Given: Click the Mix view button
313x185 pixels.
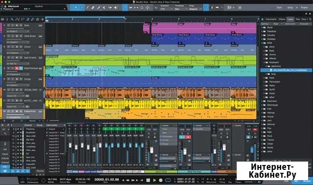Looking at the screenshot, I should [296, 182].
